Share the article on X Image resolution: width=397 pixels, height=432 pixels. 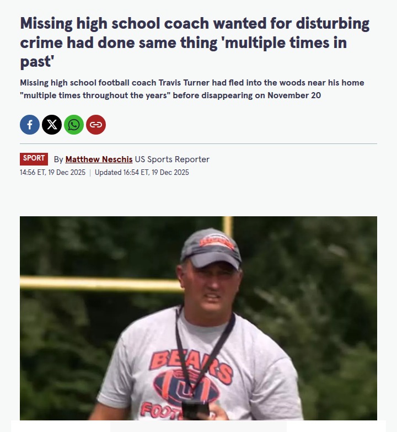point(52,125)
